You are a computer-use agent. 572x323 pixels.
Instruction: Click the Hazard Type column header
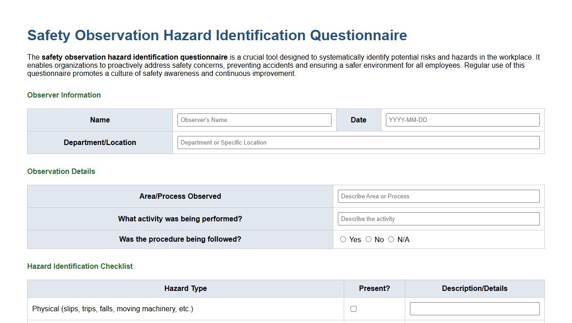(185, 288)
